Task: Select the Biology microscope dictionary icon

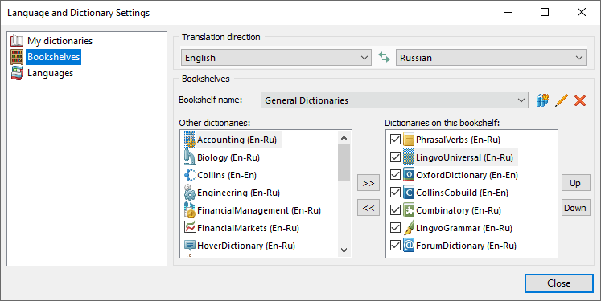Action: coord(189,157)
